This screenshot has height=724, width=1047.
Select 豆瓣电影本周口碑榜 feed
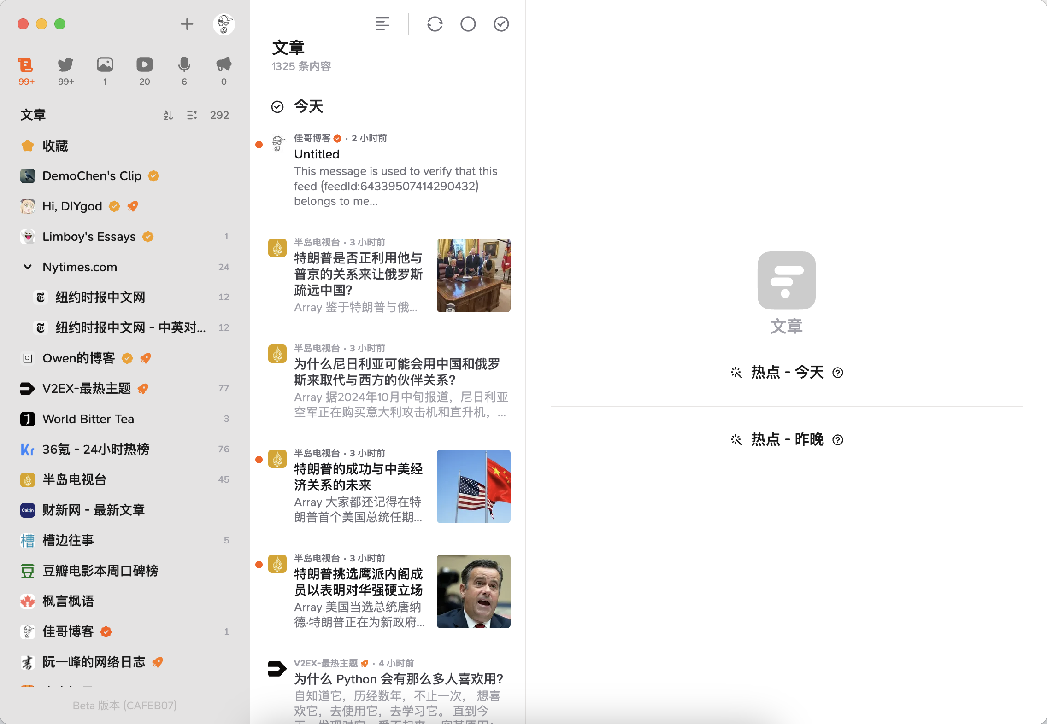(124, 571)
